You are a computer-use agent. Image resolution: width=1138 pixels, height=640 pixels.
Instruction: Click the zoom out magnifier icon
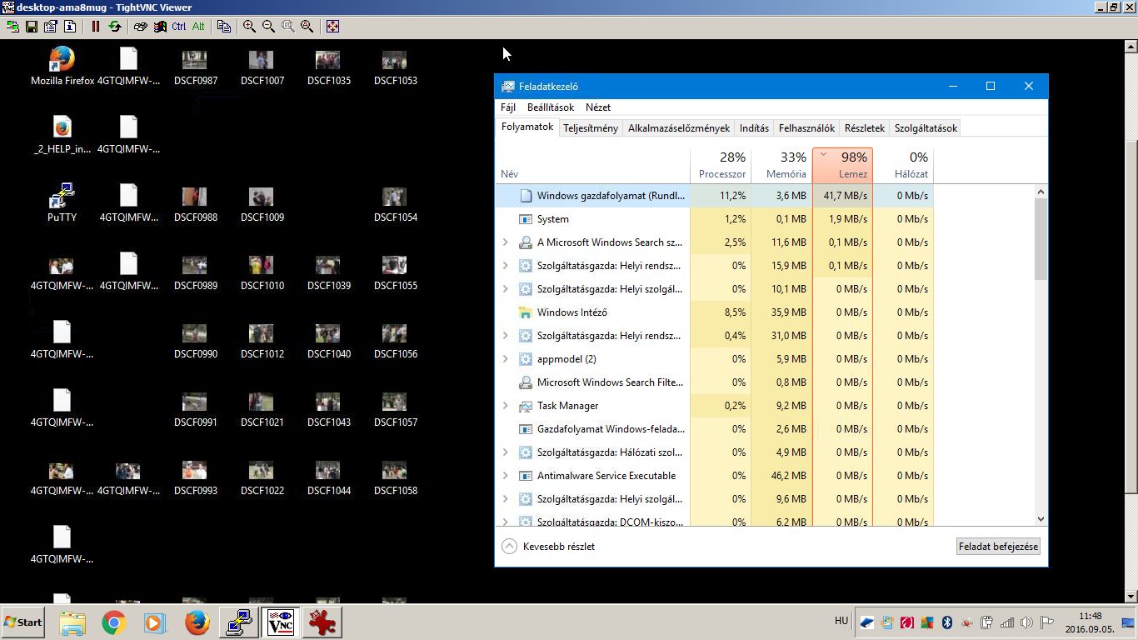click(x=268, y=27)
